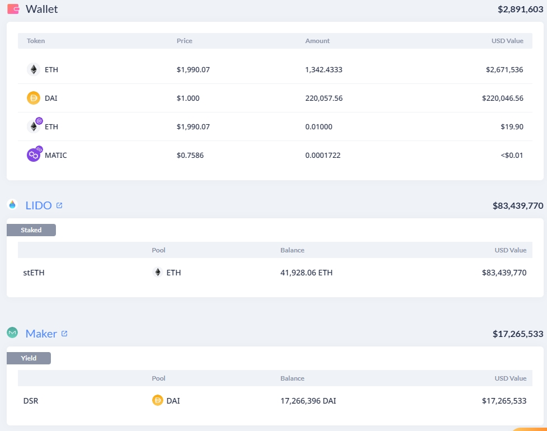Click the red Wallet icon
547x431 pixels.
[x=13, y=9]
